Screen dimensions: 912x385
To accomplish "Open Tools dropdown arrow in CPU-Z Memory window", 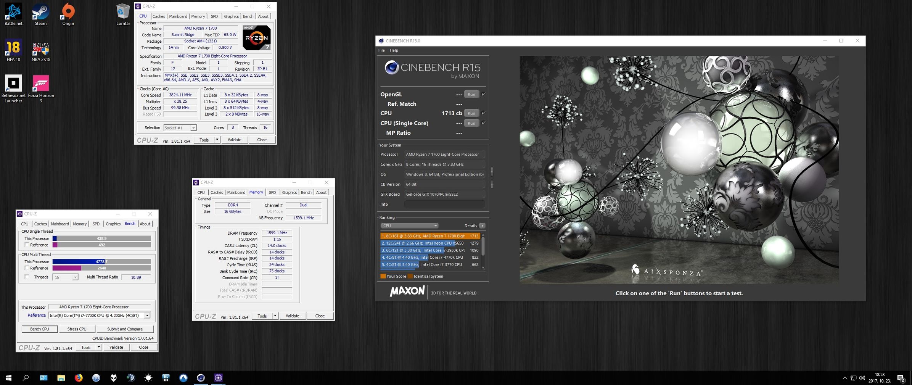I will click(x=275, y=316).
